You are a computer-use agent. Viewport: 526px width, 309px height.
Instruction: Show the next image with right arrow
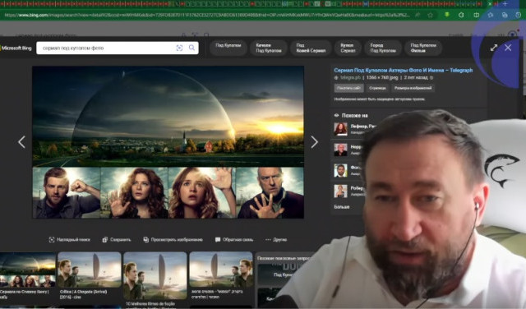click(x=314, y=142)
